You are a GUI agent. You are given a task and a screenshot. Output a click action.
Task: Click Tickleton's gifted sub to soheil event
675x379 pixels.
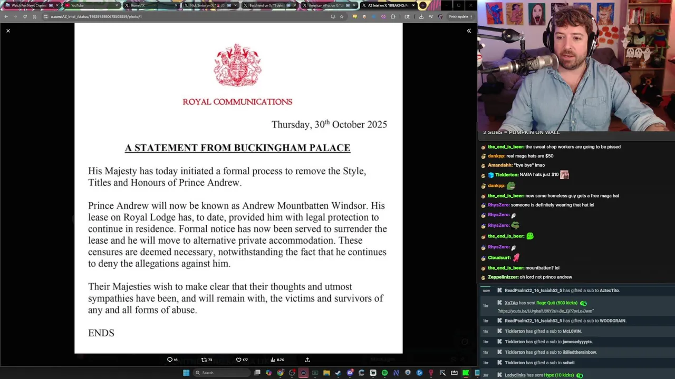coord(539,363)
